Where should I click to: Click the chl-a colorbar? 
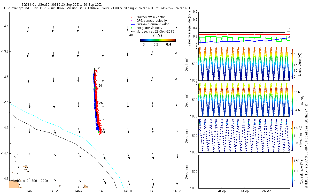coord(292,135)
